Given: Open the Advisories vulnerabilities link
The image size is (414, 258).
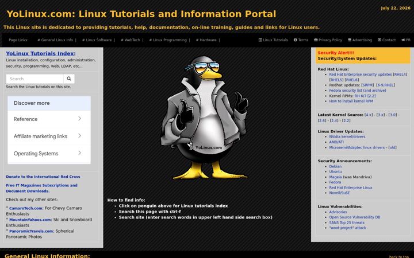Looking at the screenshot, I should (338, 212).
